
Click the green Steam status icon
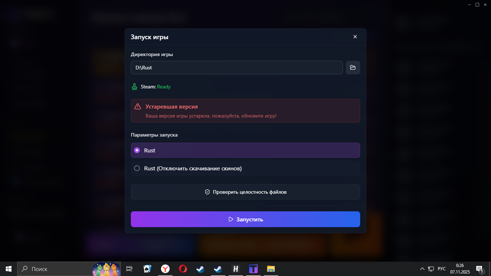(134, 87)
